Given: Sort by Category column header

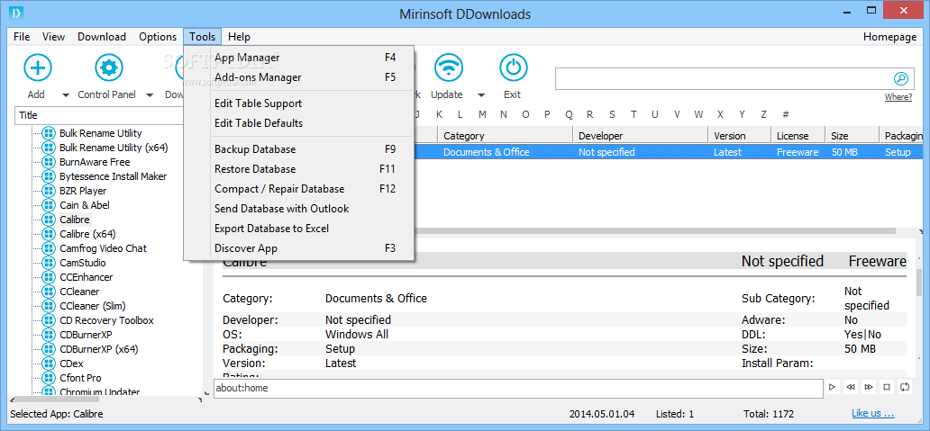Looking at the screenshot, I should [506, 136].
